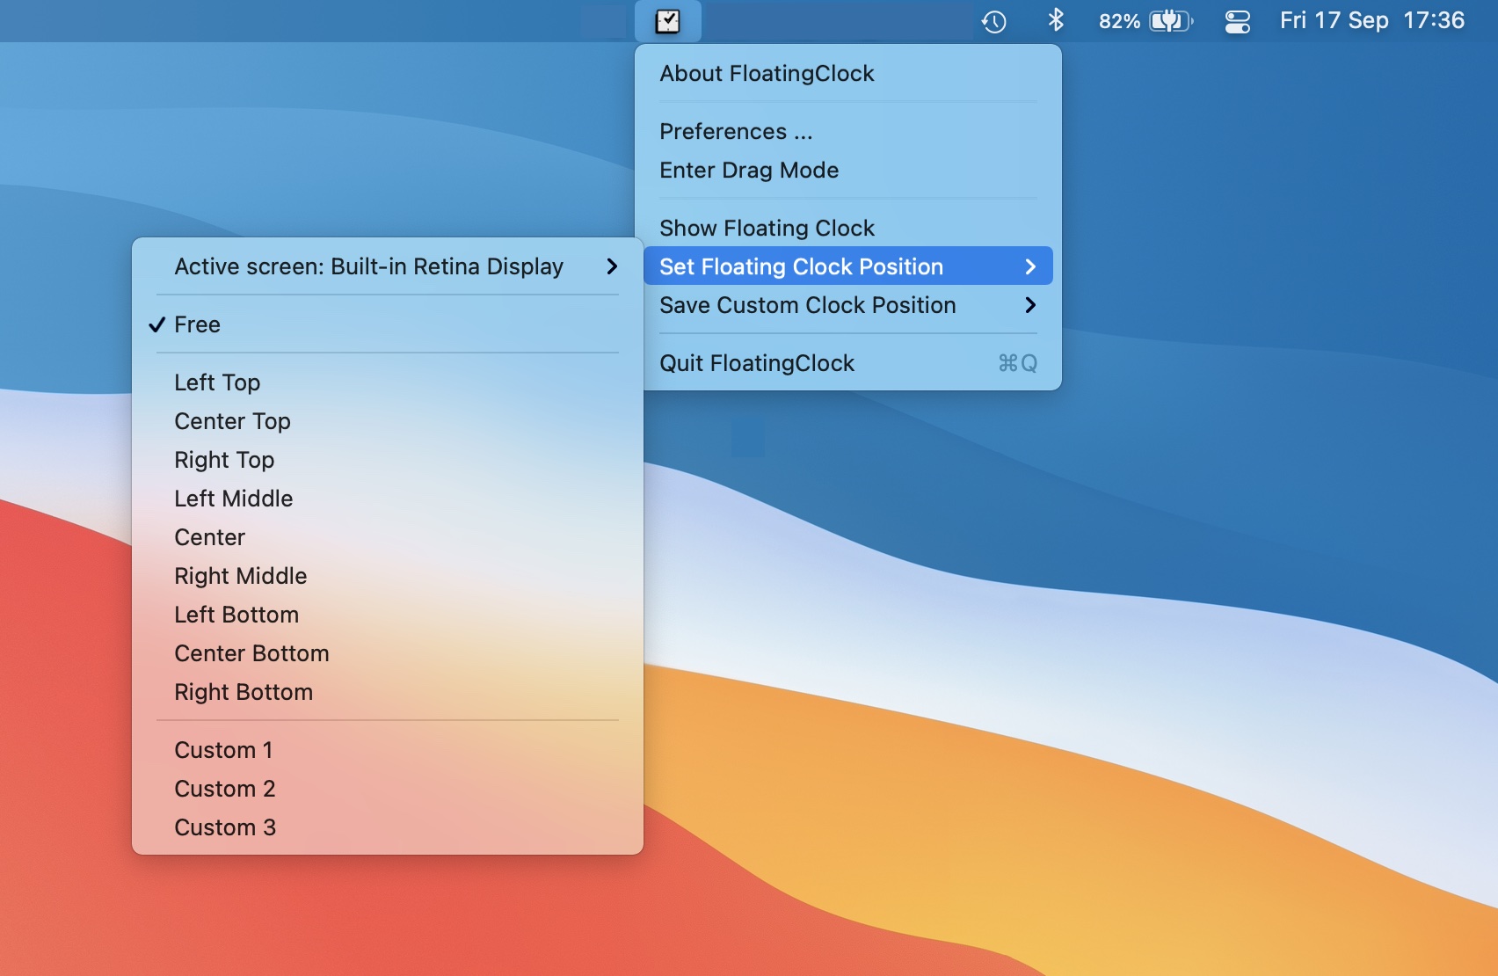The width and height of the screenshot is (1498, 976).
Task: Click the date and time in menu bar
Action: (x=1371, y=20)
